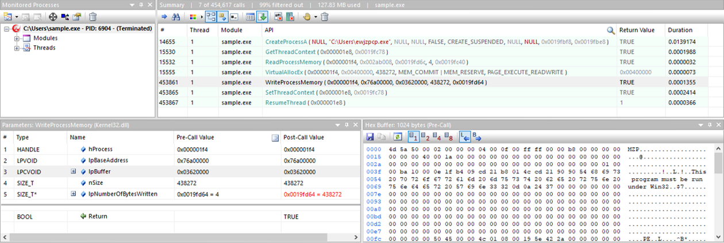Viewport: 724px width, 243px height.
Task: Sort by the Duration column header
Action: (680, 30)
